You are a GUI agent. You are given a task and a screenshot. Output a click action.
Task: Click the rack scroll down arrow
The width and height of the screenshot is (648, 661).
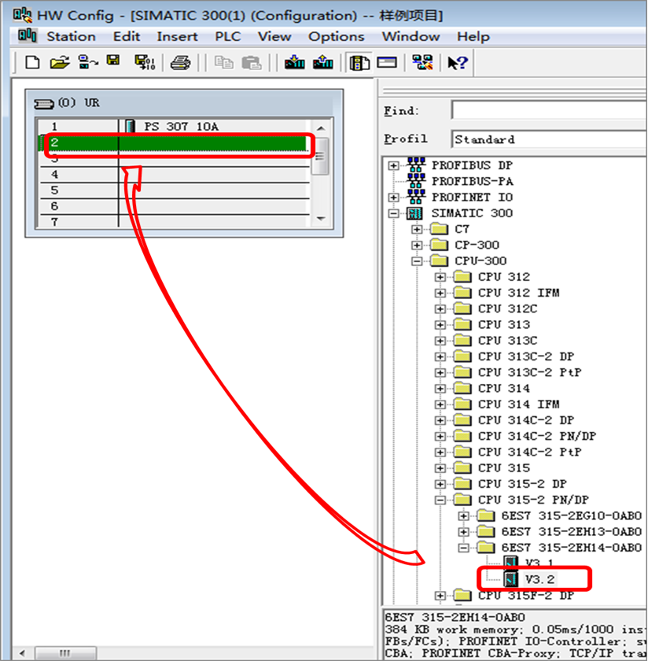point(321,219)
